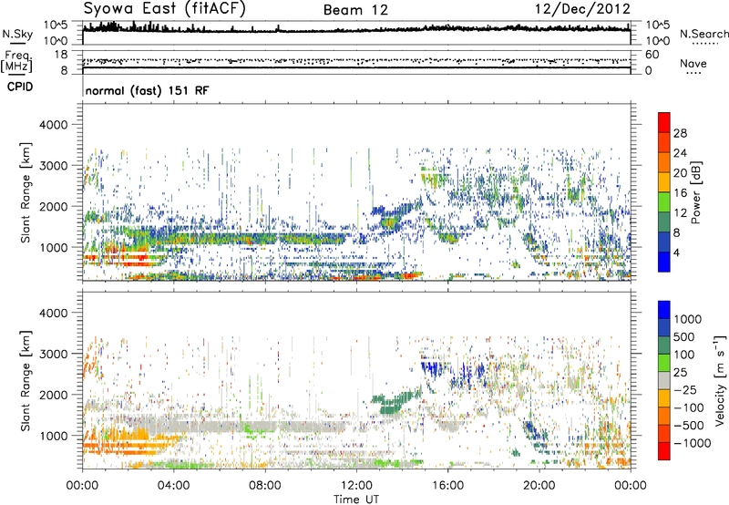Click the "20:00" time tick label

point(539,486)
